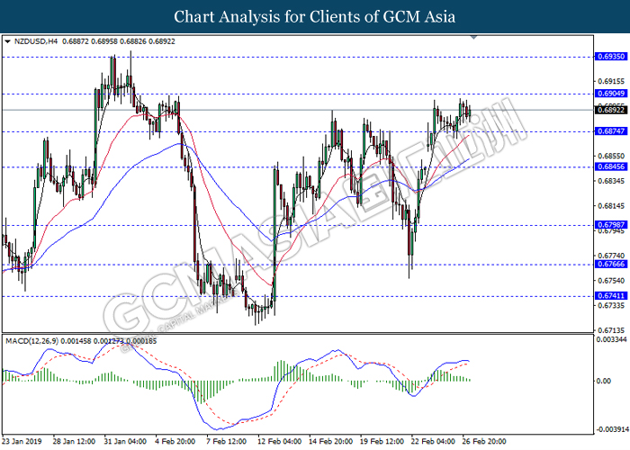Click the MACD(12,26,9) indicator label
This screenshot has width=630, height=450.
[31, 341]
